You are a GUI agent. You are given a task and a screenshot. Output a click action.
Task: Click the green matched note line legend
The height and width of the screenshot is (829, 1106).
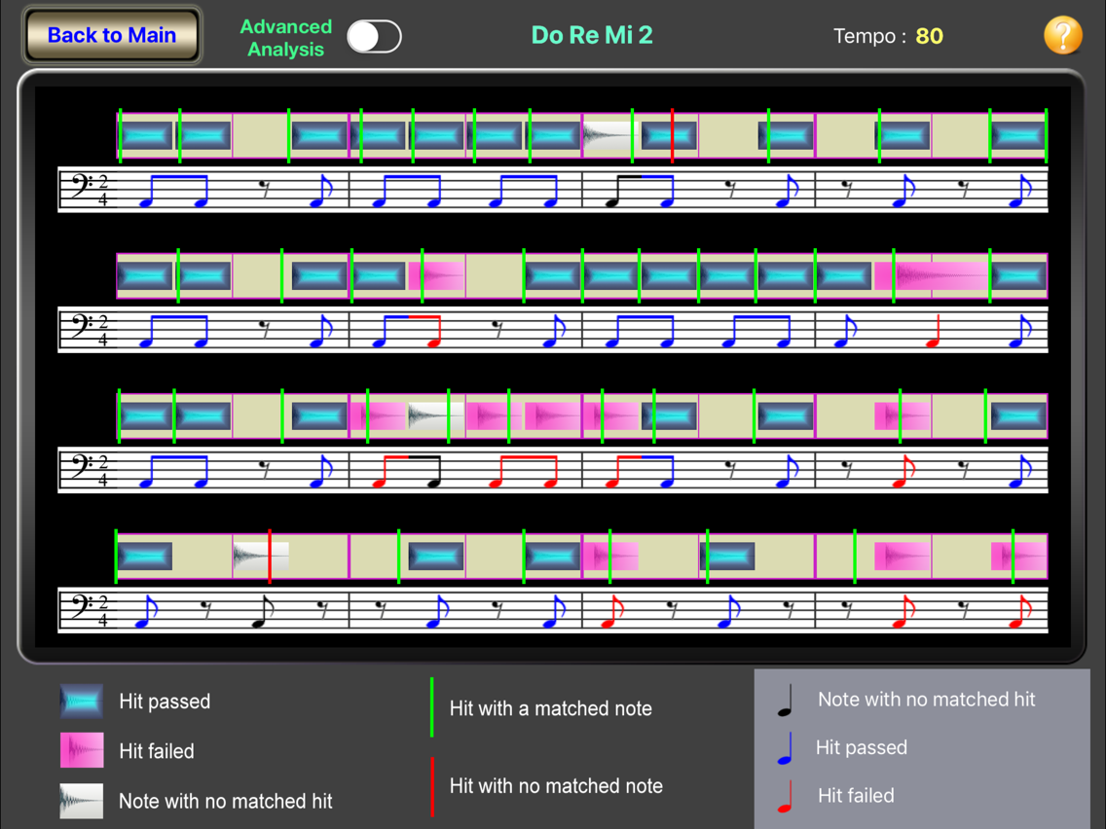(x=431, y=707)
